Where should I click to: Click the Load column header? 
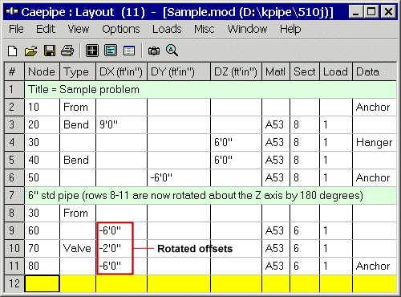[336, 71]
